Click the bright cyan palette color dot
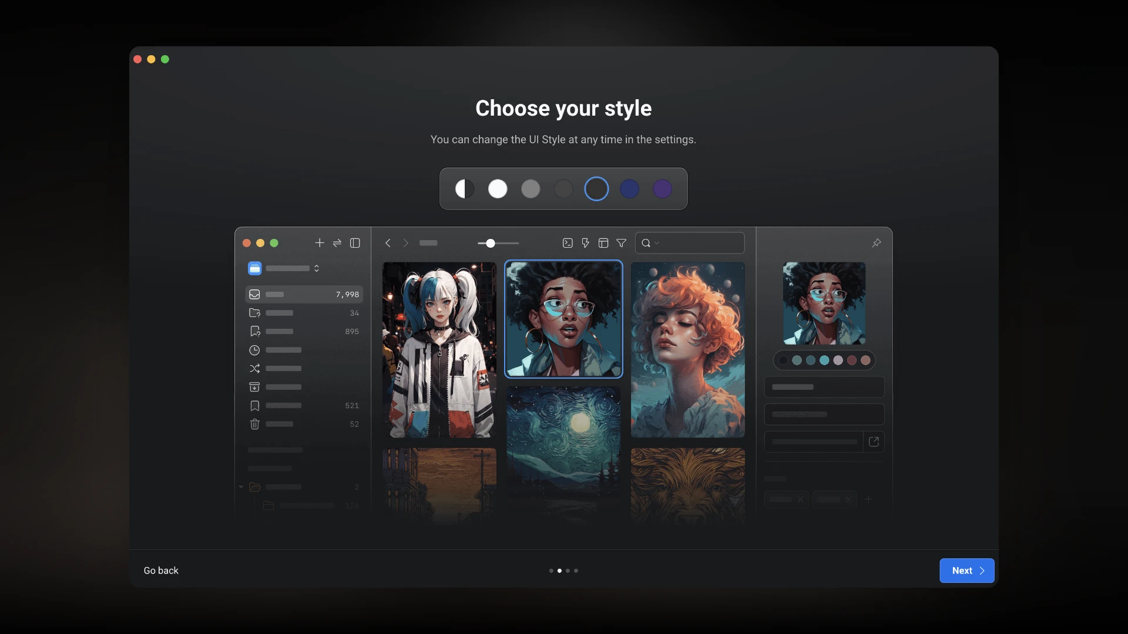 (x=824, y=360)
